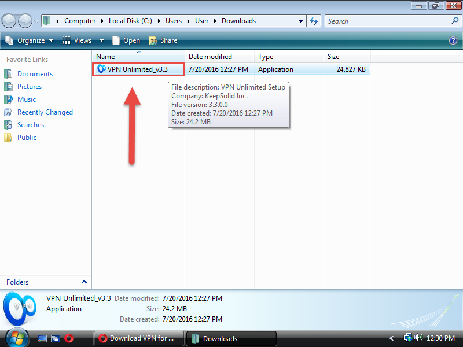The height and width of the screenshot is (347, 463).
Task: Switch to the Downloads taskbar button
Action: (231, 338)
